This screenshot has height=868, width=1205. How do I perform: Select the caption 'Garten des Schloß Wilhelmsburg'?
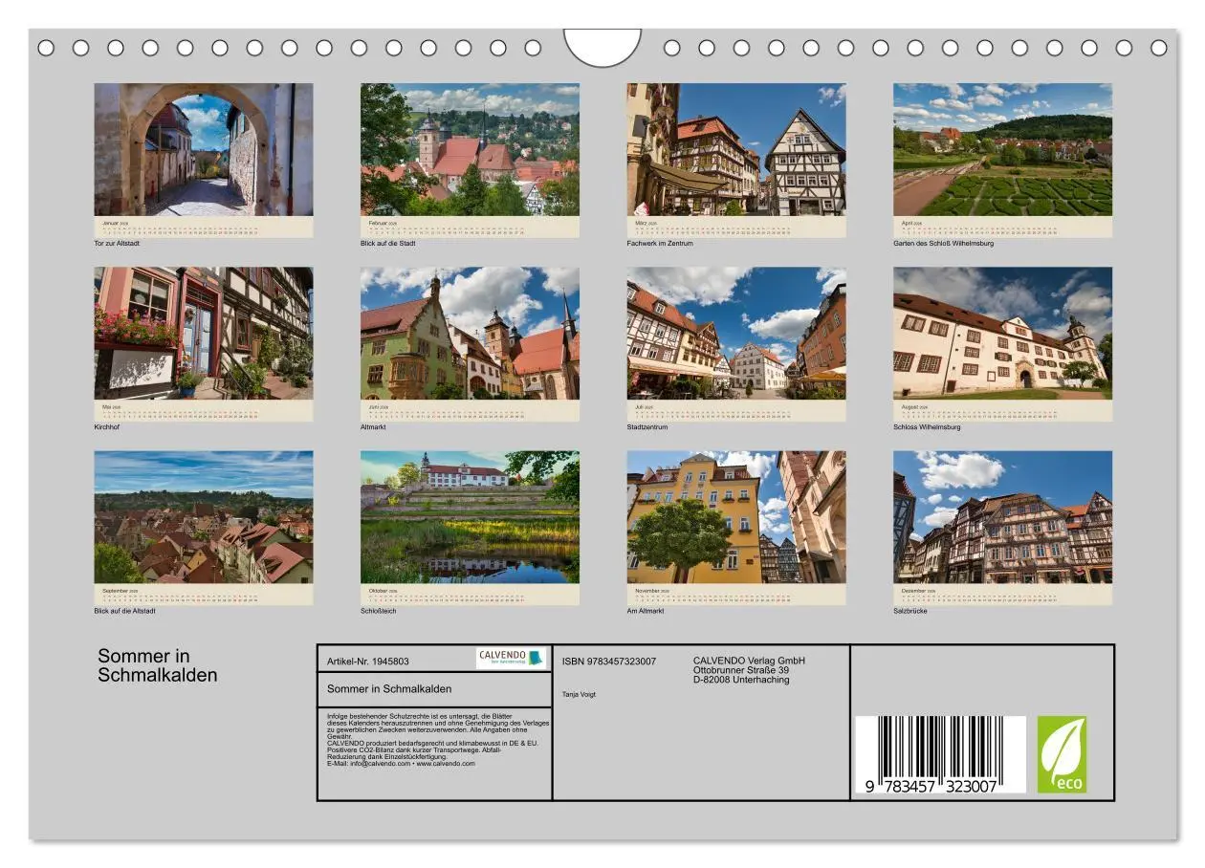943,244
